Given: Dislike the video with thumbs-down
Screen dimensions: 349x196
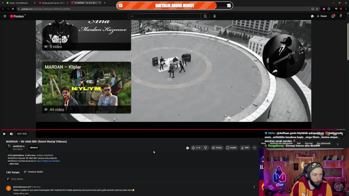Looking at the screenshot, I should (206, 148).
